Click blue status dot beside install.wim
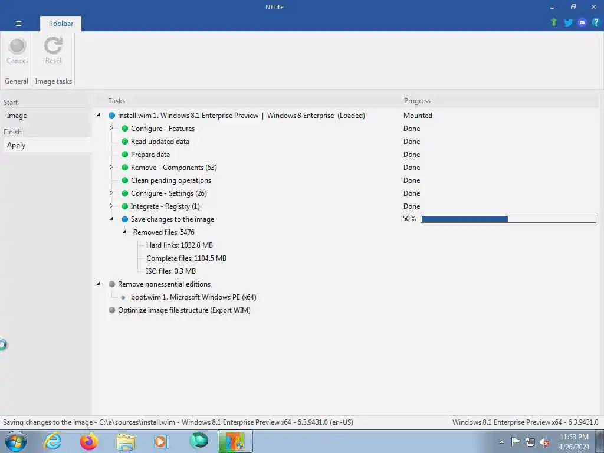Image resolution: width=604 pixels, height=453 pixels. (111, 115)
